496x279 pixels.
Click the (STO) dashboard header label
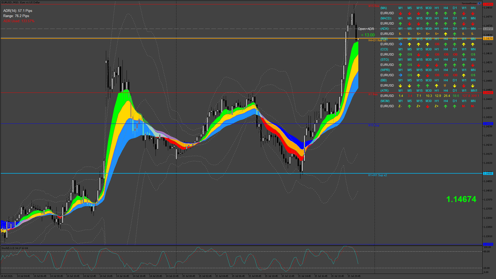[385, 60]
